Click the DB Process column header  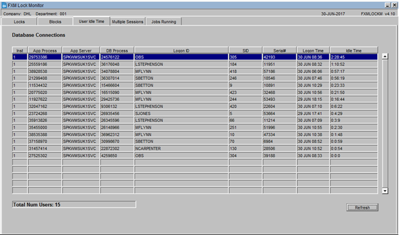pos(117,50)
